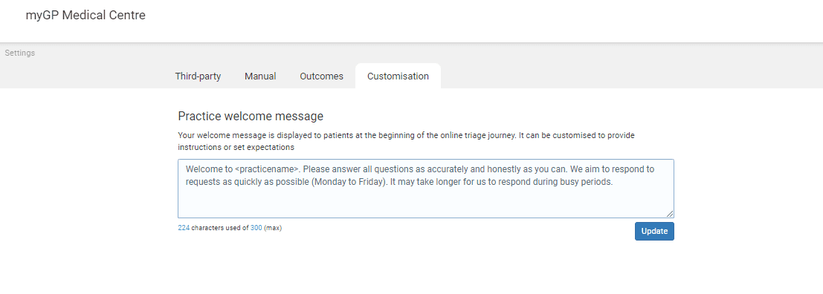This screenshot has width=823, height=294.
Task: Save the welcome message with Update
Action: point(654,231)
